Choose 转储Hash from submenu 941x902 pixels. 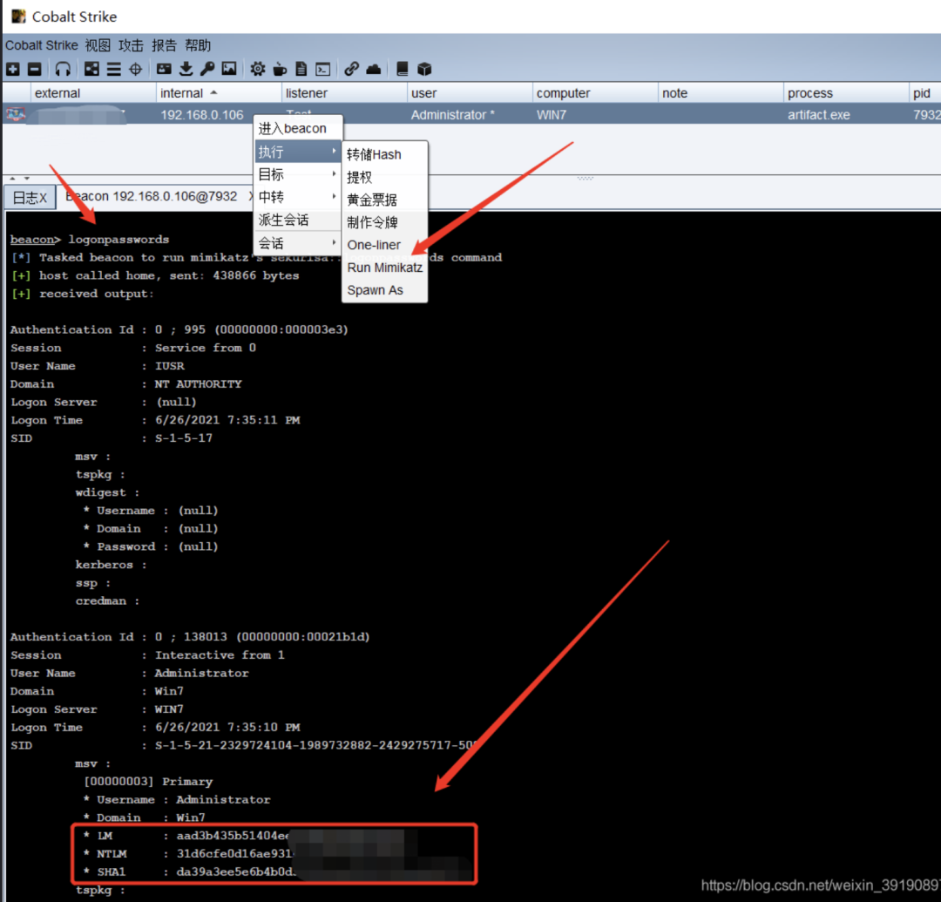click(385, 155)
